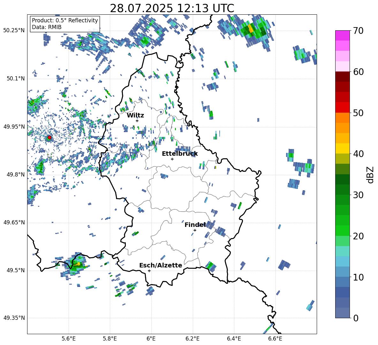Viewport: 378px width, 345px height.
Task: Click the 5.6°E longitude label
Action: tap(69, 339)
